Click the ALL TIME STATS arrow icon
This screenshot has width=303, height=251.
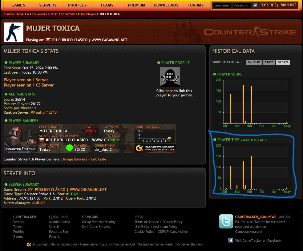(x=6, y=94)
